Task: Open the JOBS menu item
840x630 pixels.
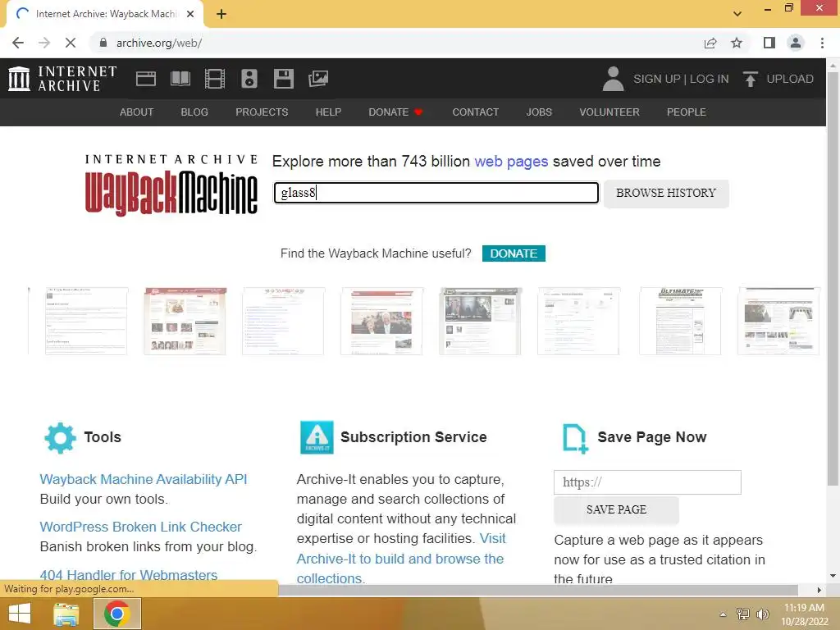Action: [x=539, y=112]
